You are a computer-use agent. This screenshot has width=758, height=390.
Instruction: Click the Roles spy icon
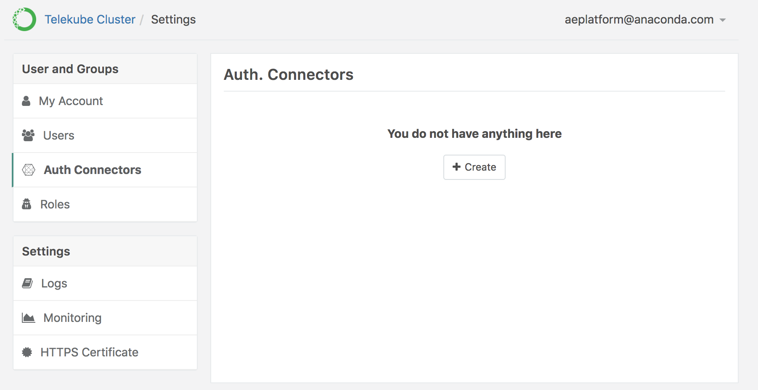point(27,204)
